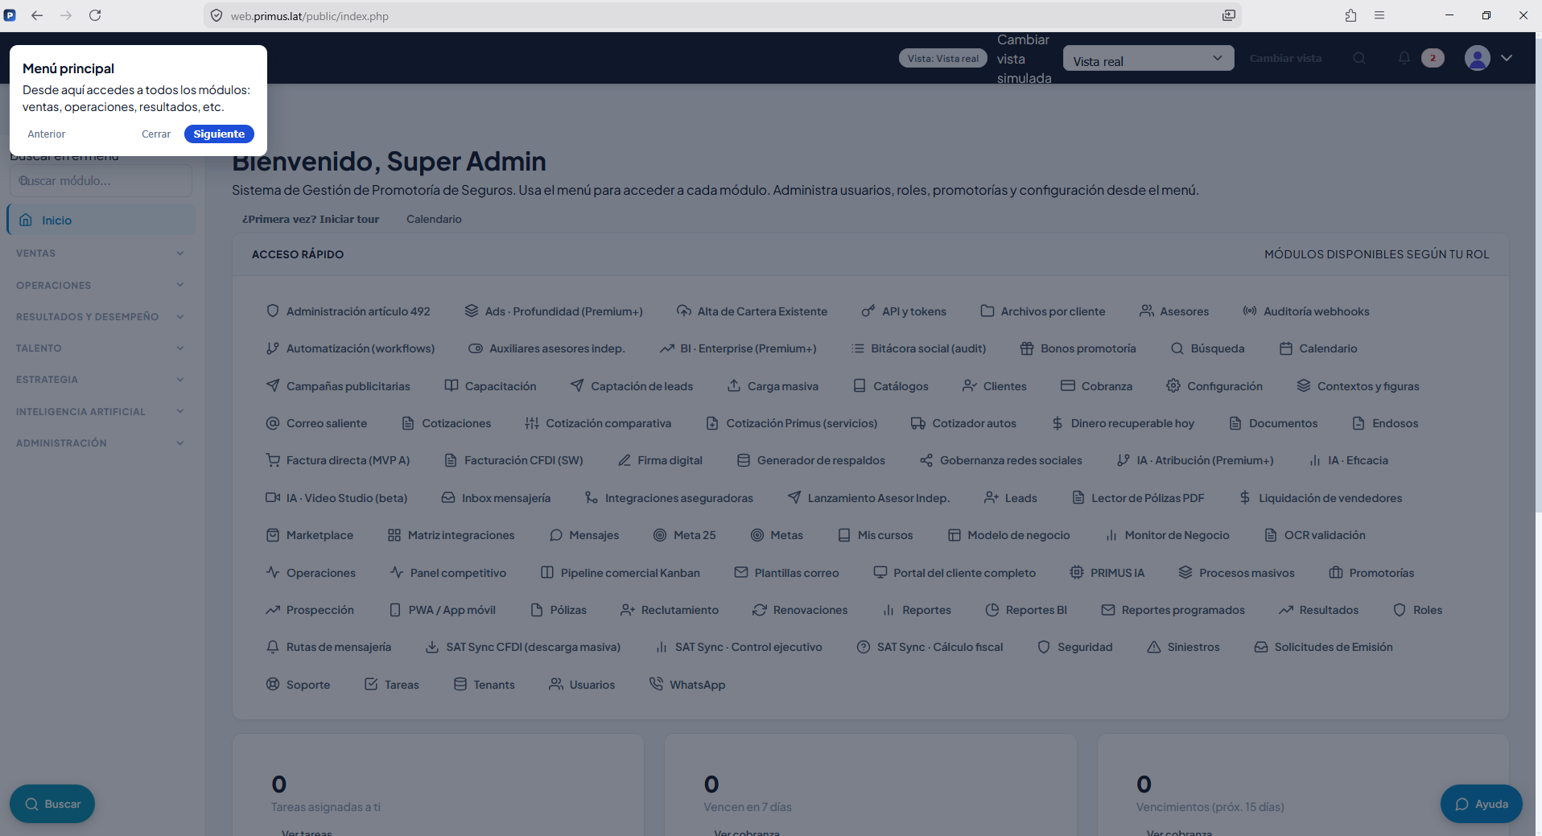Expand the Administración menu section
This screenshot has width=1542, height=836.
tap(101, 443)
